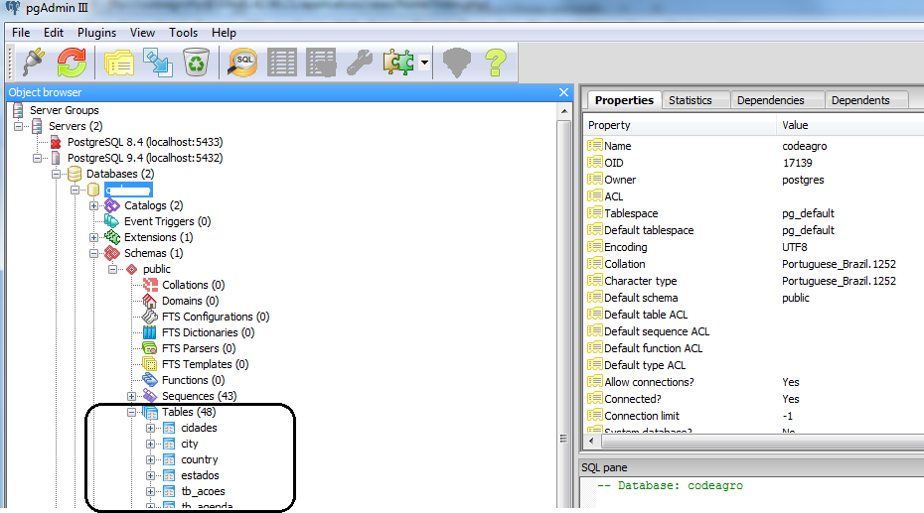Click the Property column header
This screenshot has height=513, width=924.
click(x=682, y=125)
